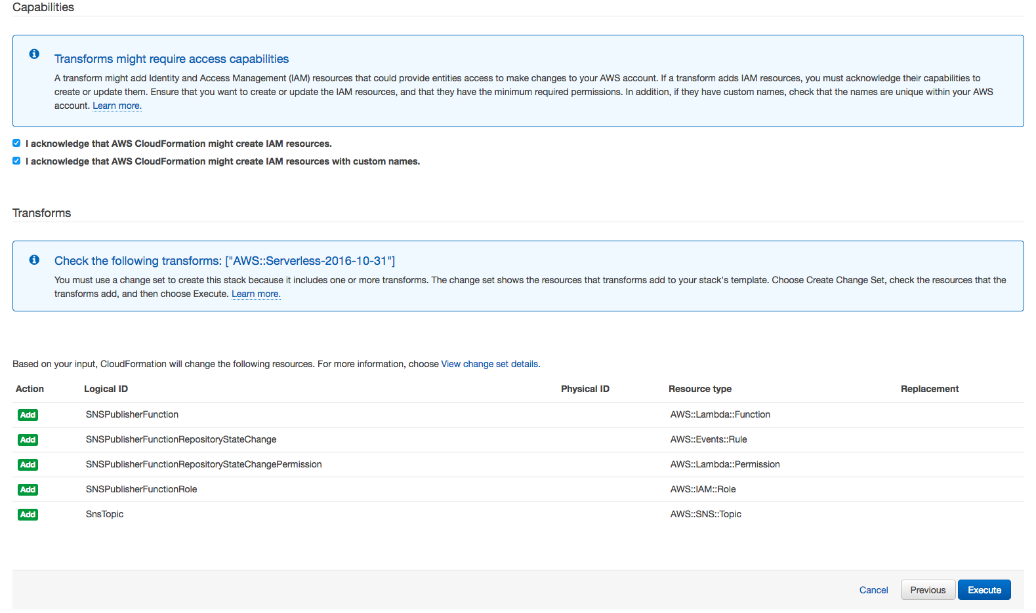Open Learn more link in transforms notice
The width and height of the screenshot is (1036, 613).
[x=256, y=294]
